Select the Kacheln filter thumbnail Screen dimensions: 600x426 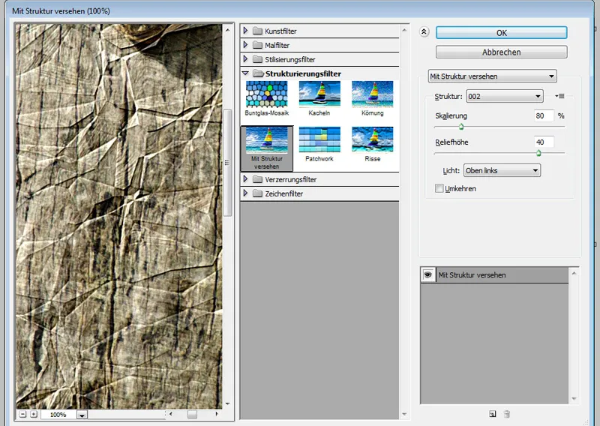319,94
